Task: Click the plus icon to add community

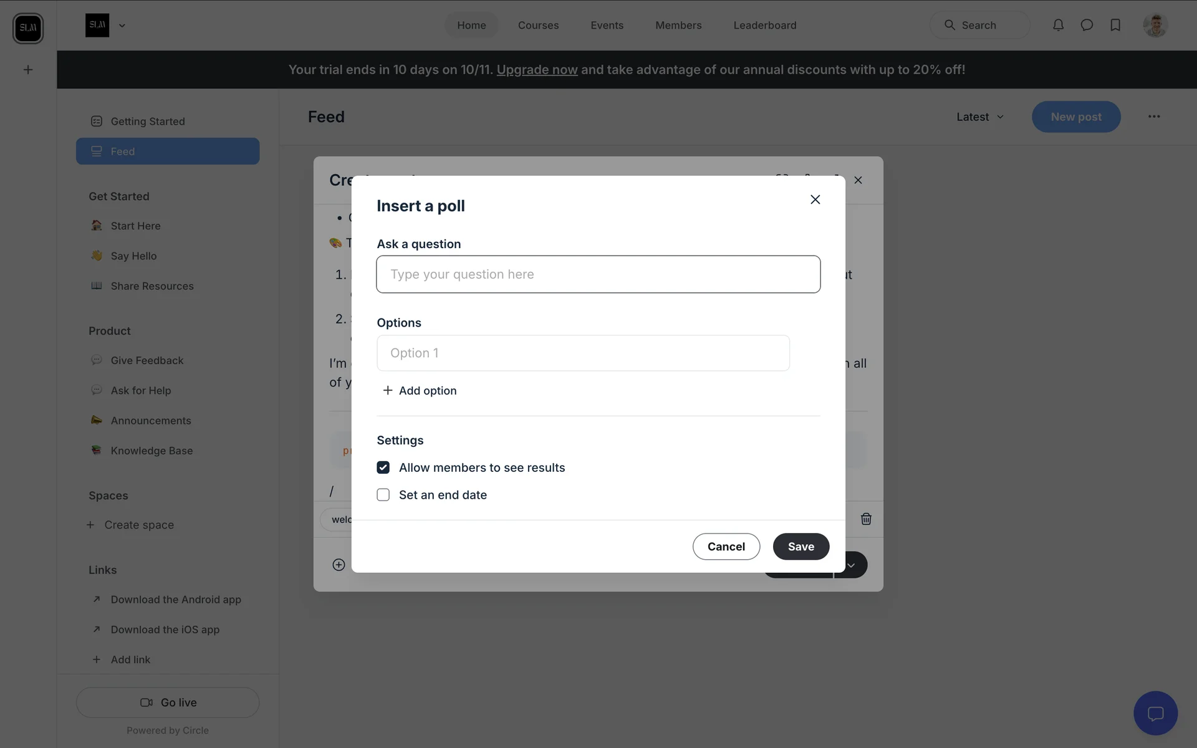Action: point(28,70)
